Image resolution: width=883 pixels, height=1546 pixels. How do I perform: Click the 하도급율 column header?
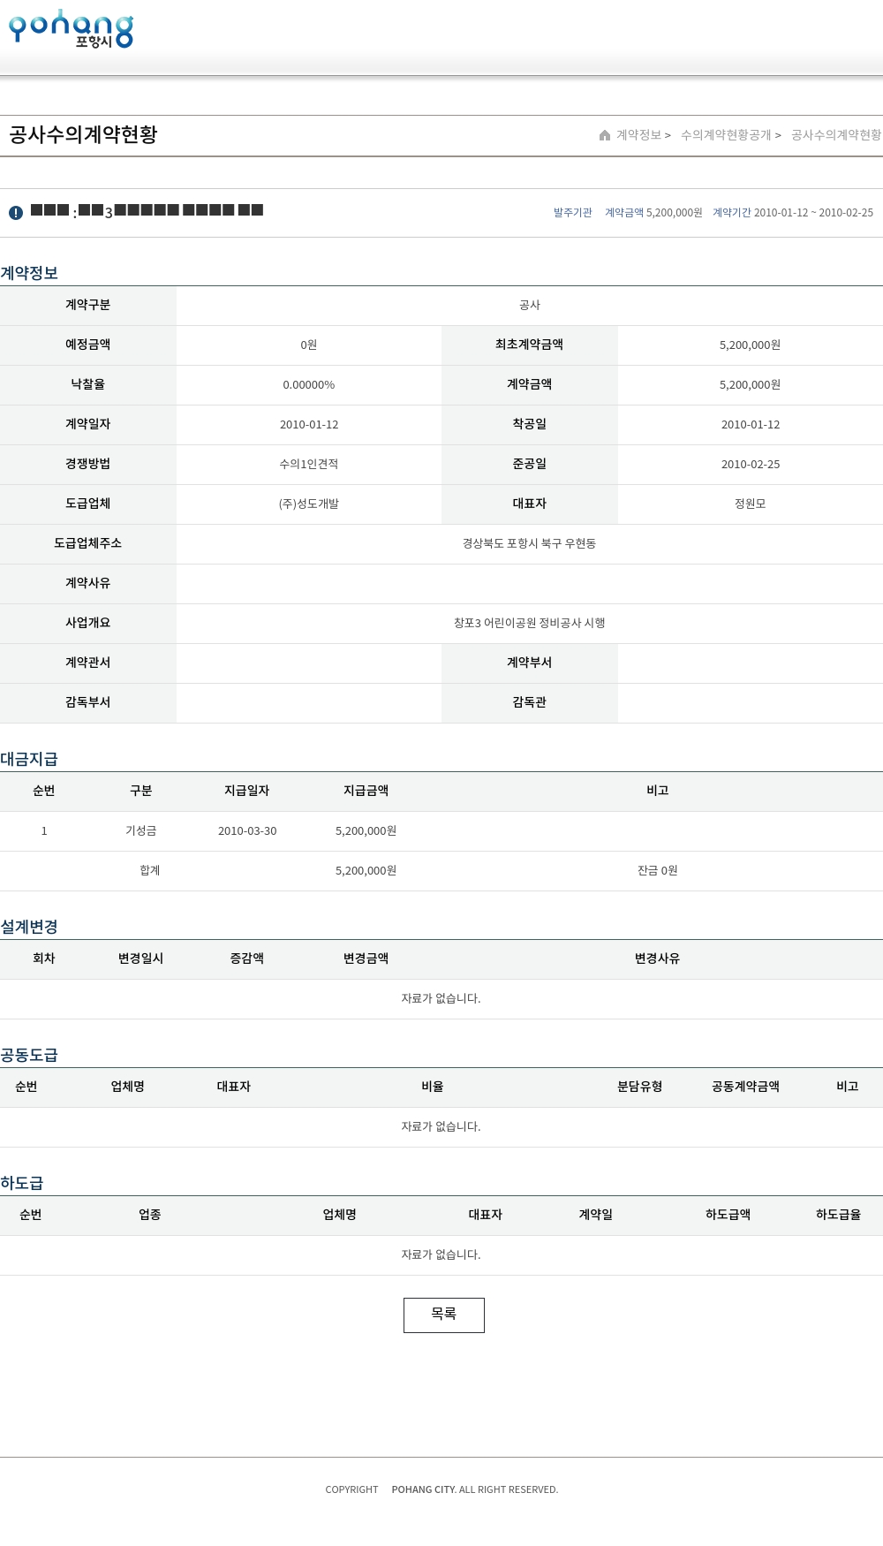click(x=838, y=1215)
